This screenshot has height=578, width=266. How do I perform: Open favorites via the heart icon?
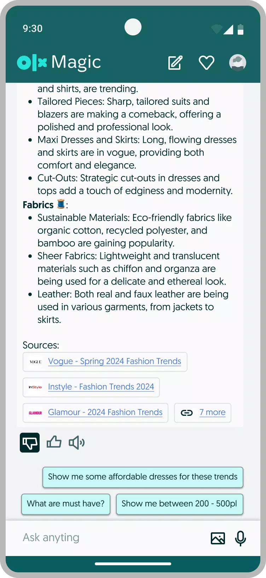click(x=206, y=63)
